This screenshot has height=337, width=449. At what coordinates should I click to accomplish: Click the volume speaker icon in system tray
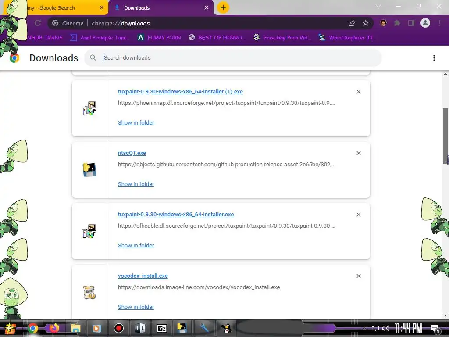coord(386,328)
